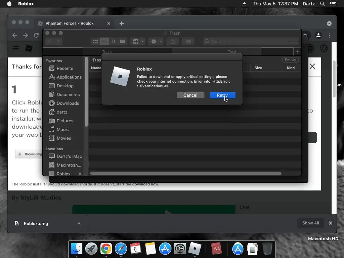This screenshot has height=258, width=344.
Task: Switch Finder to gallery view
Action: coord(123,41)
